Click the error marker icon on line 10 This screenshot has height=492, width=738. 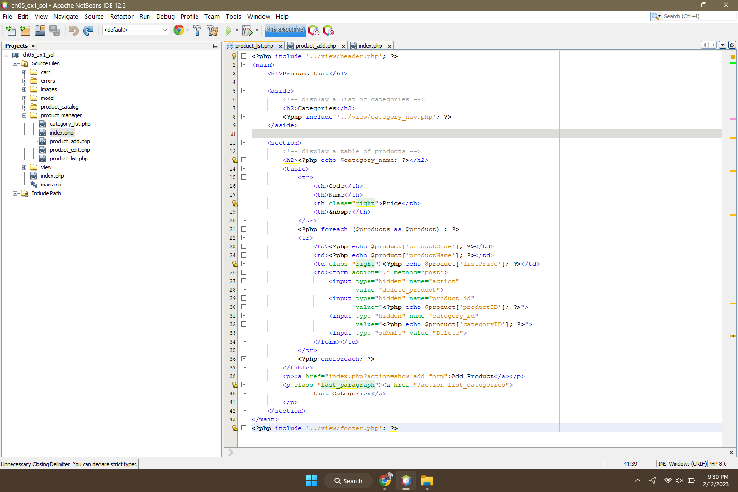point(233,134)
